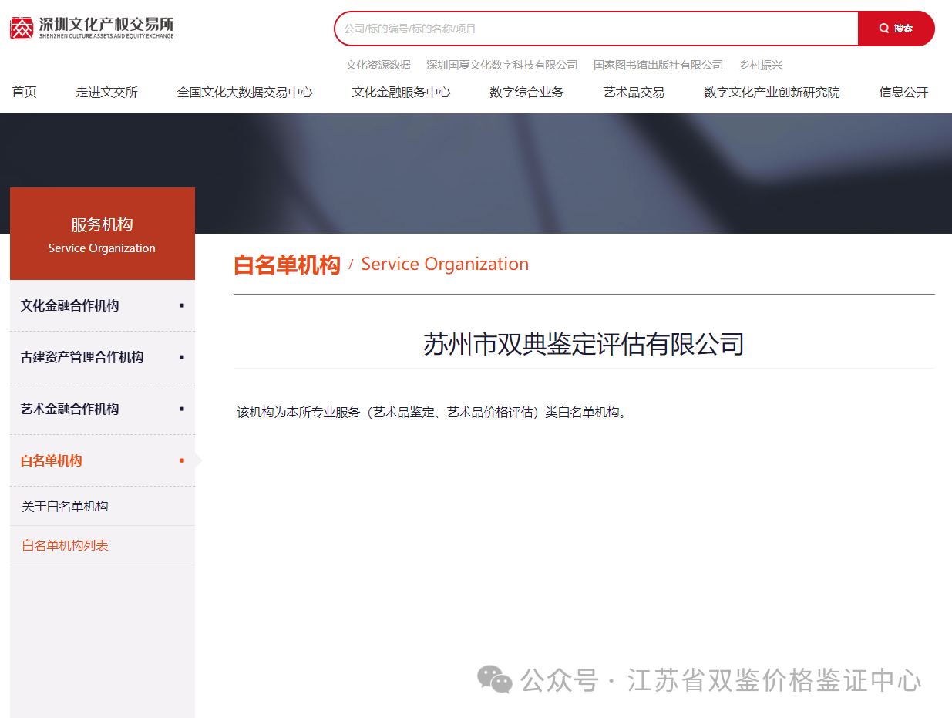Click the orange marker beside 白名单机构
The width and height of the screenshot is (952, 718).
[182, 460]
